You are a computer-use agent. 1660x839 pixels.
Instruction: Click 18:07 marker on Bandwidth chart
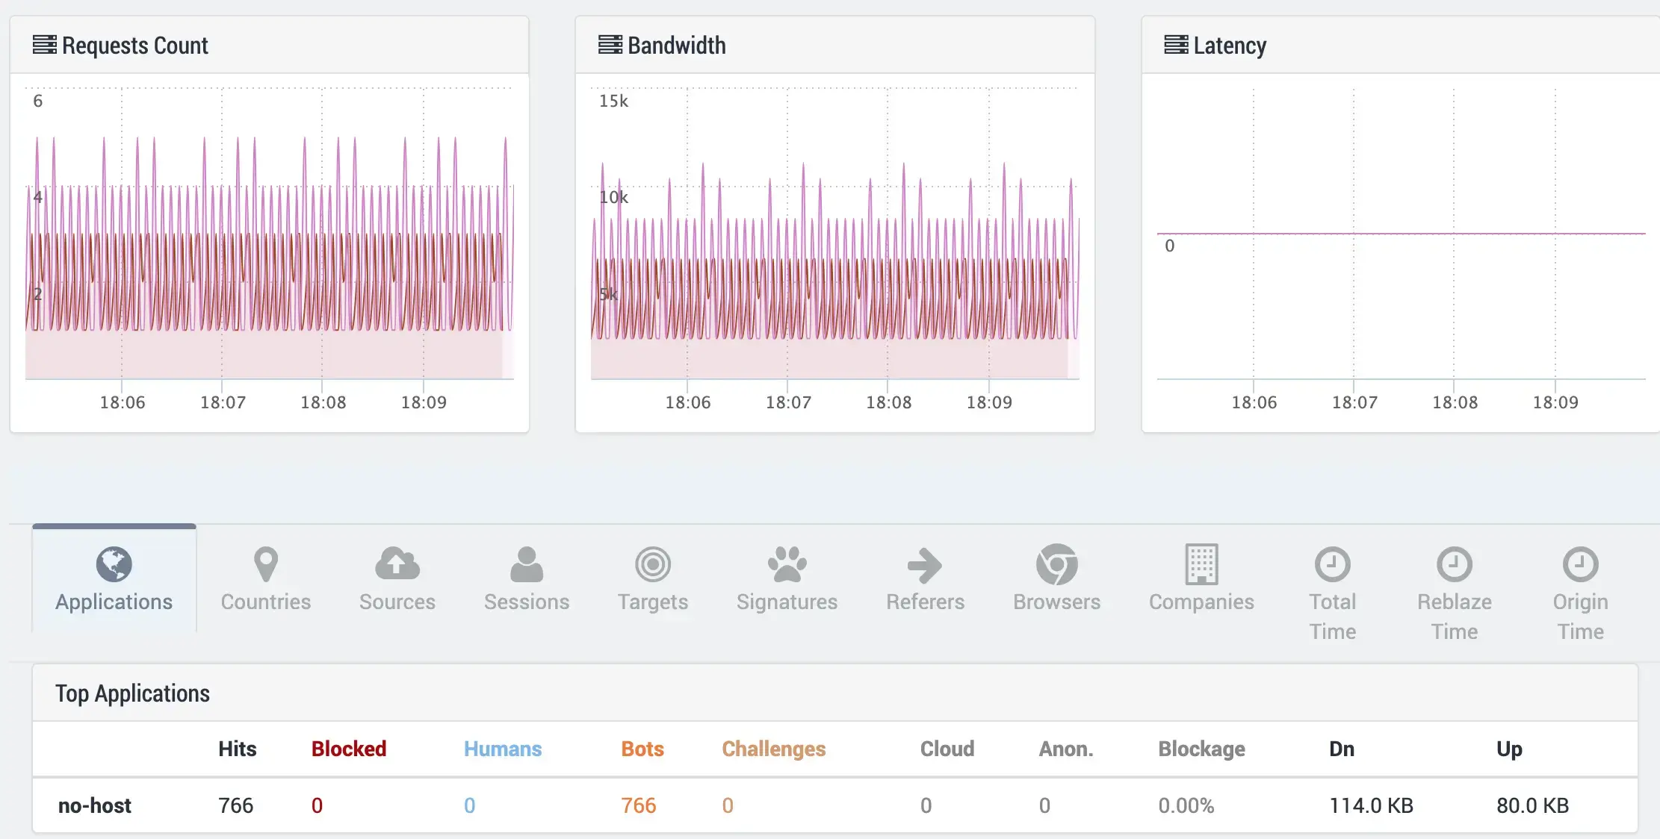(x=788, y=402)
